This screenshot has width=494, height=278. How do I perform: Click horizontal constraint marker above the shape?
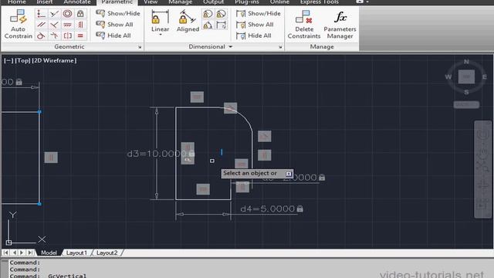tap(197, 97)
